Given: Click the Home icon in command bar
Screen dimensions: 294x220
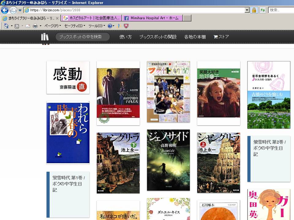Looking at the screenshot, I should coord(6,26).
